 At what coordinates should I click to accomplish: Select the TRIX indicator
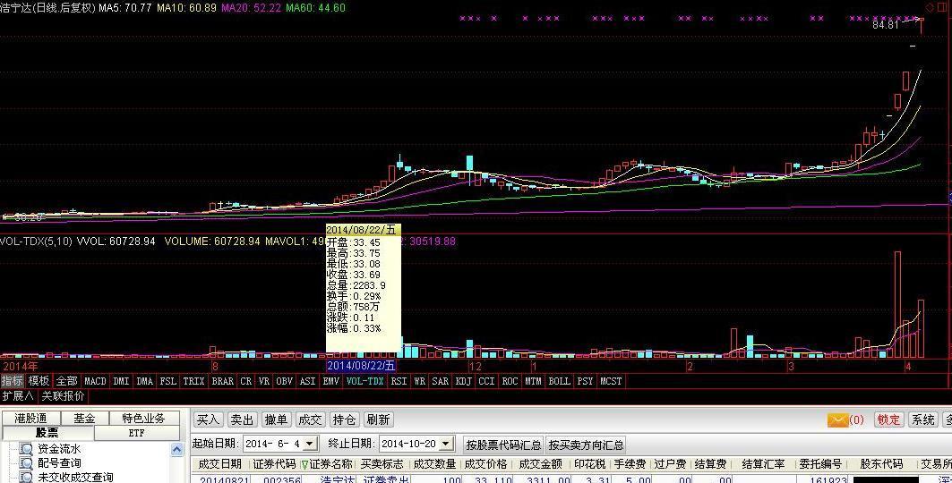193,381
